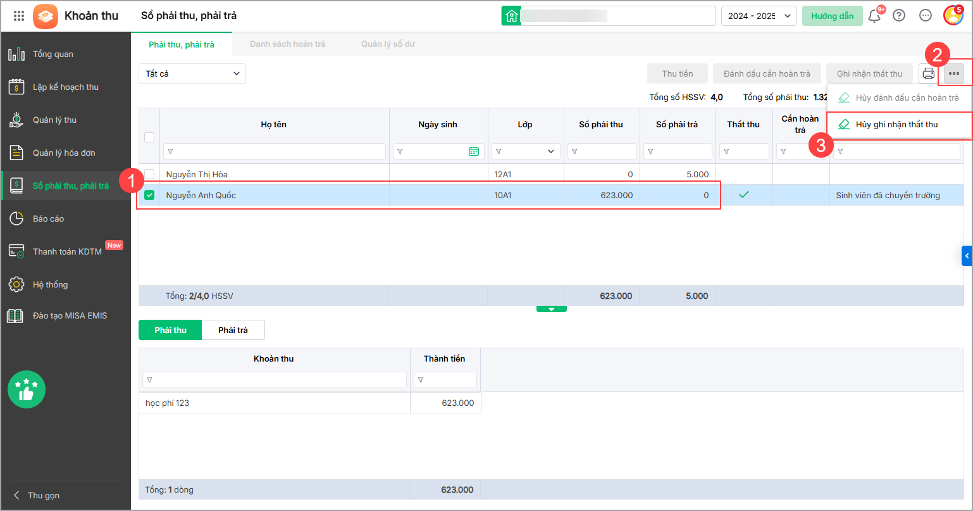
Task: Click the Số phải thu column header
Action: click(601, 125)
